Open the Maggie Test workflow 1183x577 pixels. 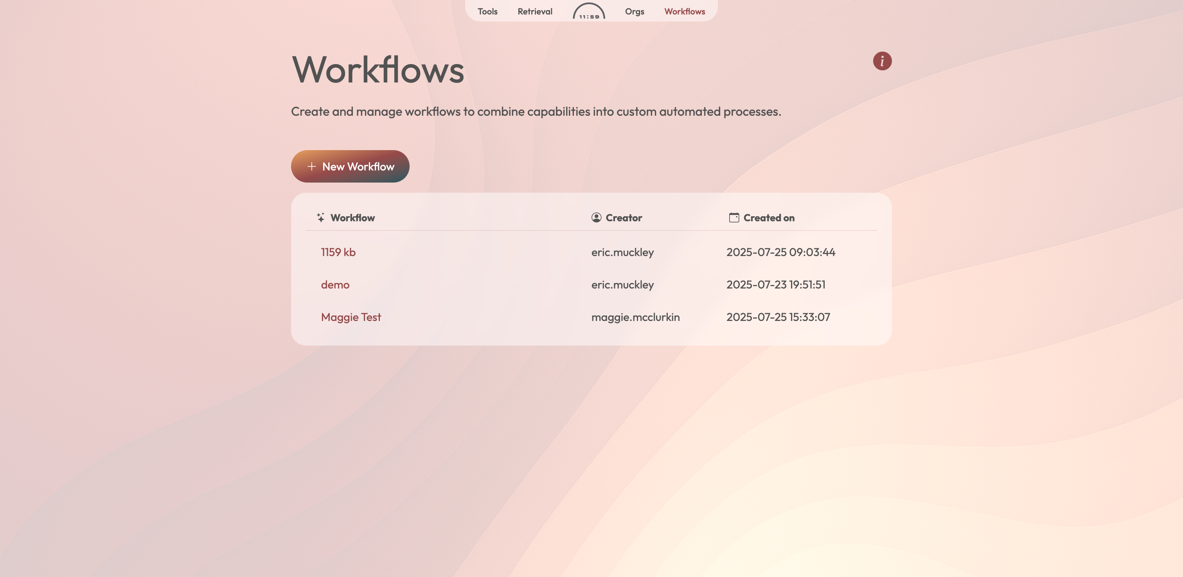tap(351, 317)
